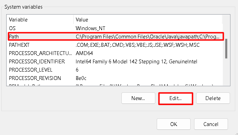
Task: Select the PATHEXT variable row
Action: (x=115, y=45)
